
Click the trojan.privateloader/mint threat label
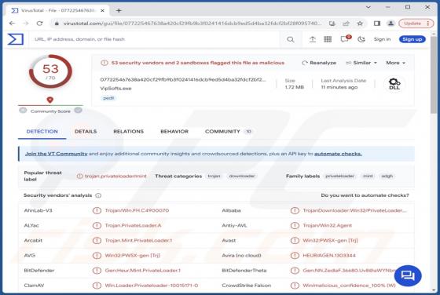point(115,177)
